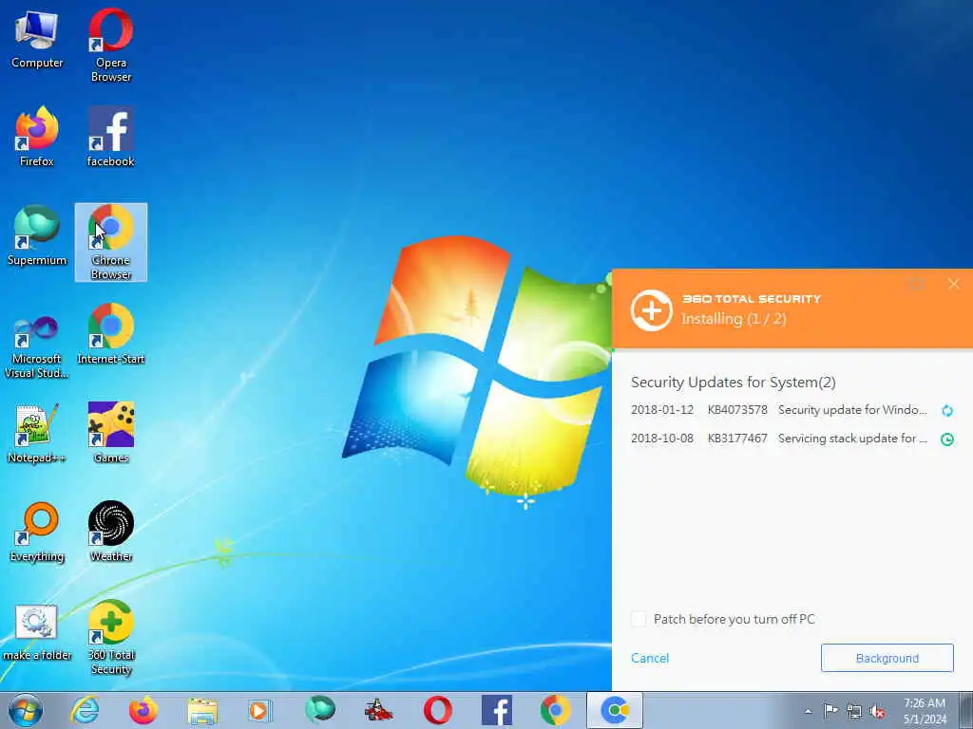Screen dimensions: 973x729
Task: Click the KB4073578 installing spinner icon
Action: [x=947, y=410]
